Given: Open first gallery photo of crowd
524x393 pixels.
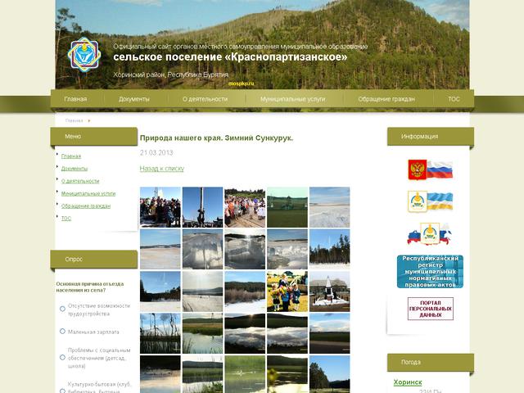Looking at the screenshot, I should pyautogui.click(x=160, y=207).
